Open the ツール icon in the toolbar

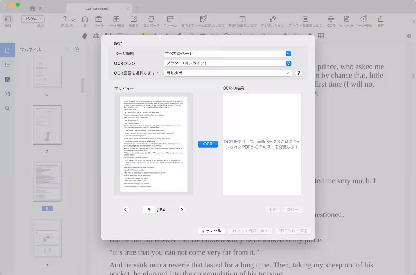click(x=99, y=21)
